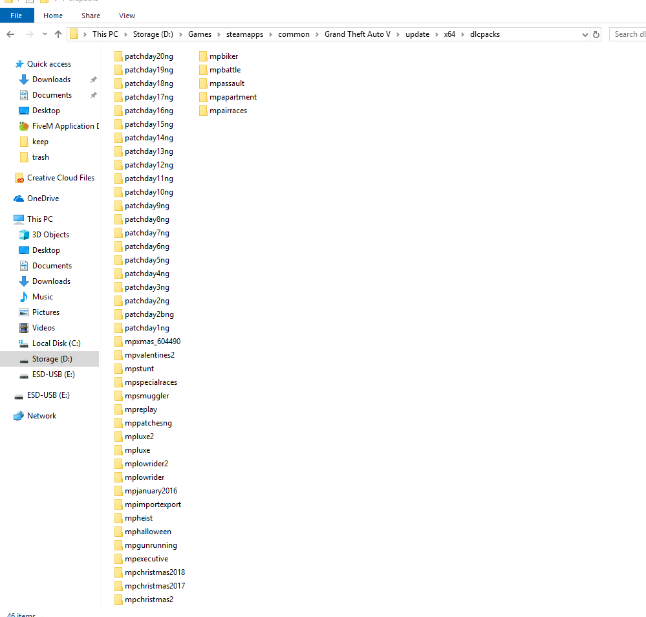The image size is (646, 617).
Task: Click the Forward navigation arrow
Action: tap(30, 34)
